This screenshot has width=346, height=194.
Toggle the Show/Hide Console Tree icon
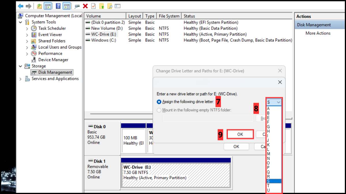click(48, 6)
